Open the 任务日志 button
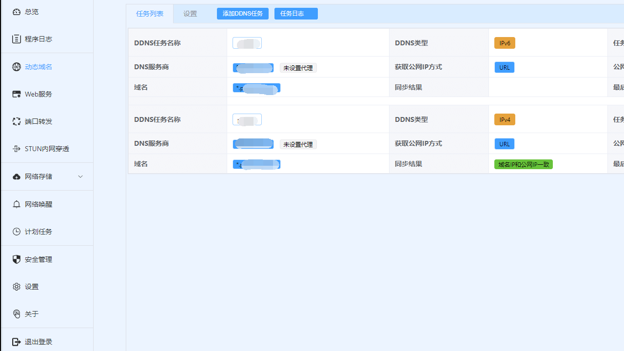624x351 pixels. click(295, 14)
